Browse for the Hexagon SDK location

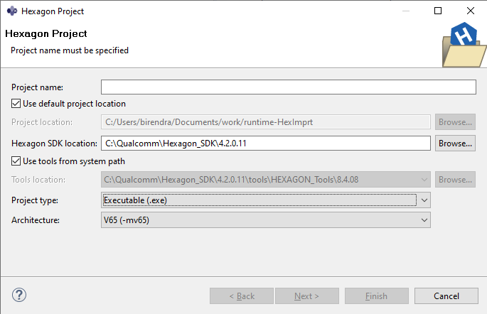(455, 144)
